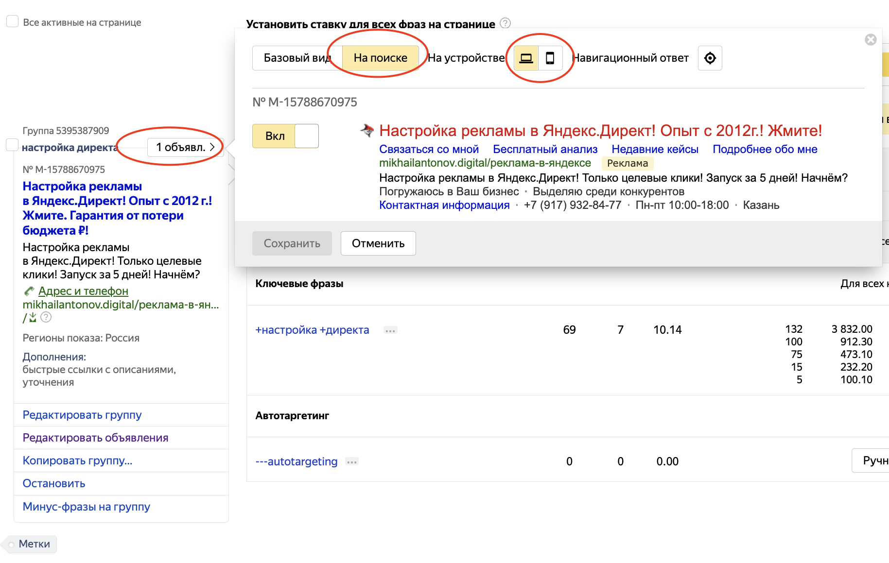Select desktop device preview icon
The image size is (889, 563).
[526, 58]
